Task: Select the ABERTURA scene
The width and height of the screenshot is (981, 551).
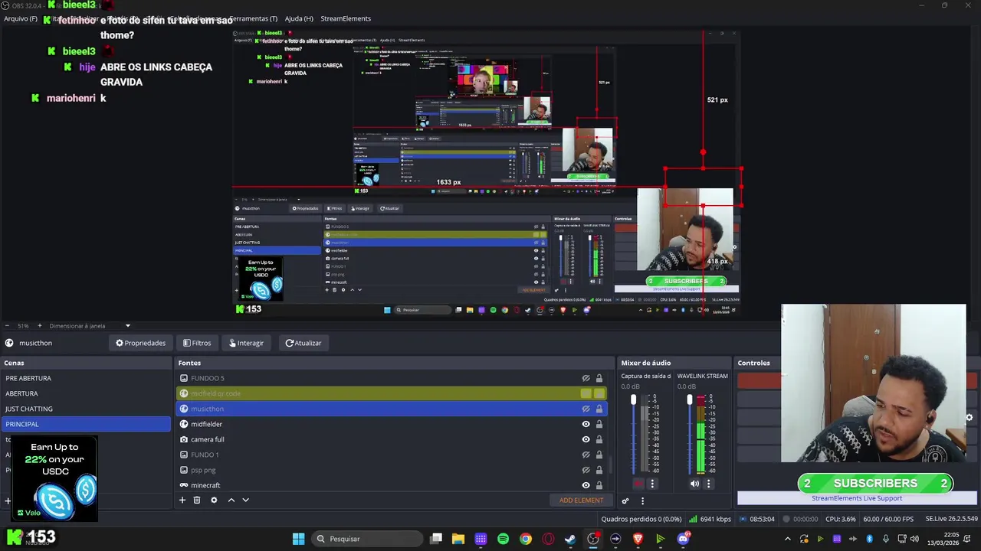Action: [86, 393]
